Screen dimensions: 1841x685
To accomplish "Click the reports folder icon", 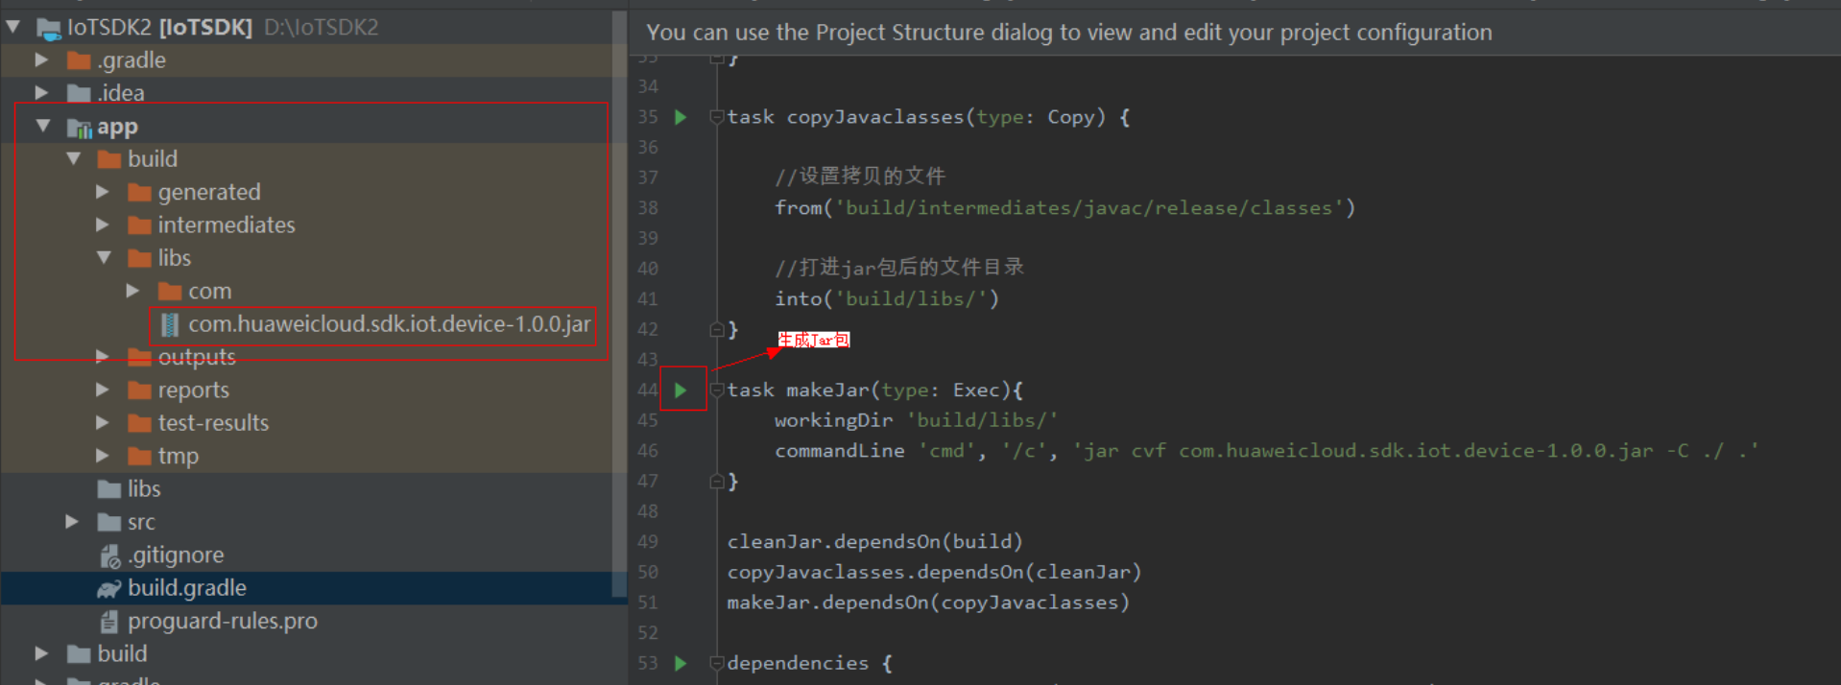I will [140, 390].
